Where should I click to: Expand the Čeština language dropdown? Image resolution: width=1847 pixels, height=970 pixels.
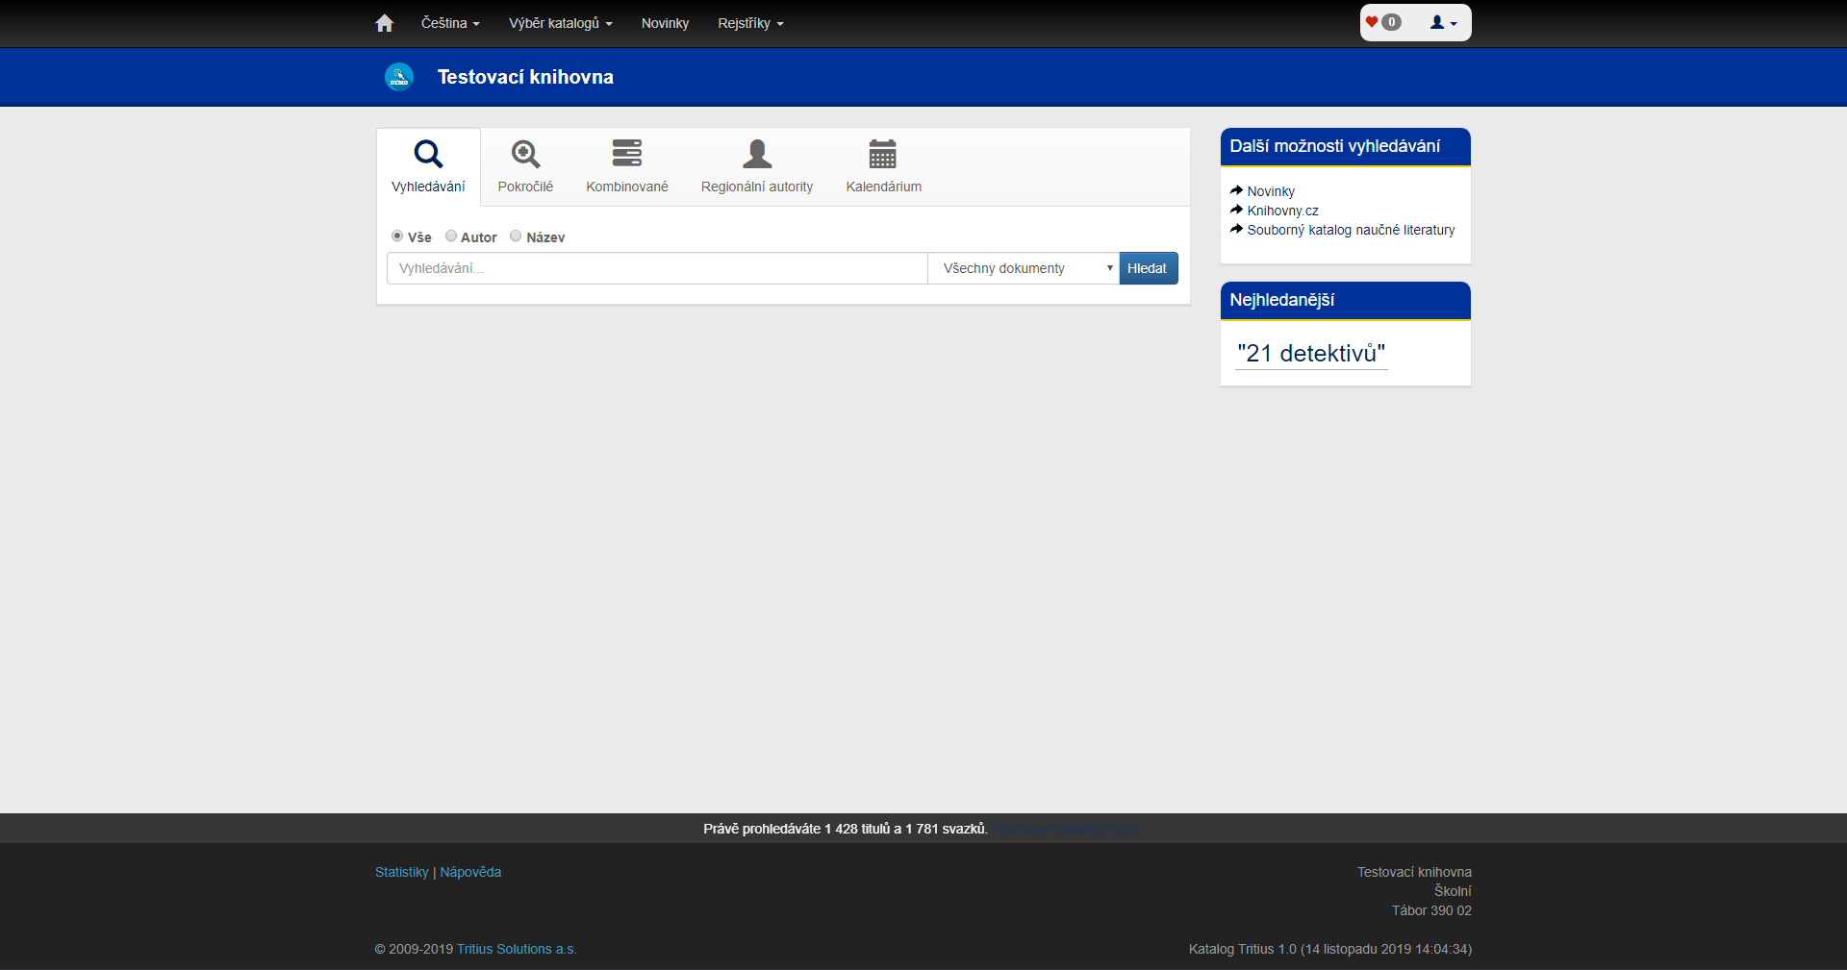click(x=450, y=23)
